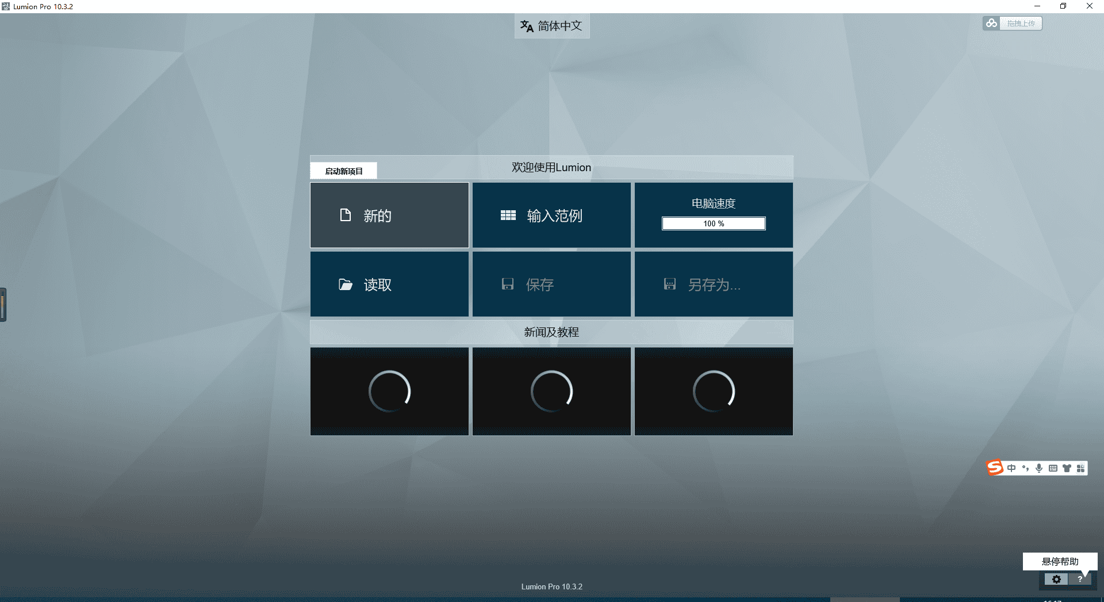Open the third news tutorial thumbnail

coord(714,391)
